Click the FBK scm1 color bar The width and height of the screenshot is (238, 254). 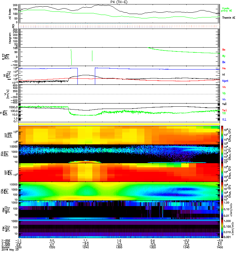222,229
